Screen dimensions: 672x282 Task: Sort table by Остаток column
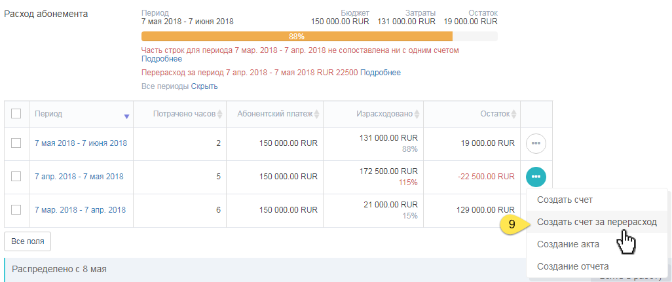[x=513, y=115]
